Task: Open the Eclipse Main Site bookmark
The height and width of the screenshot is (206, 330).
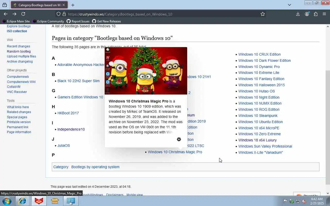Action: (16, 21)
